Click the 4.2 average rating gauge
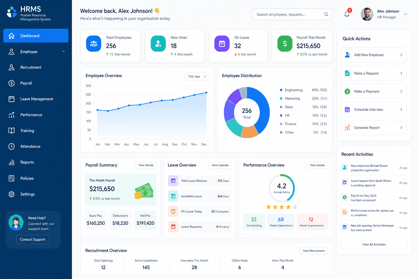 click(x=282, y=188)
